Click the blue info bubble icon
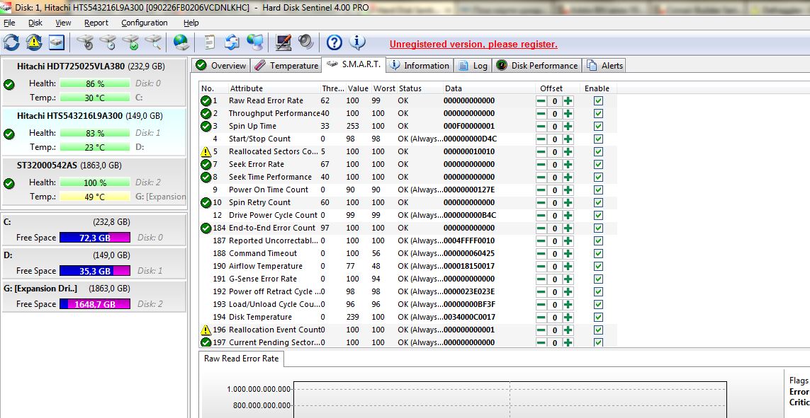This screenshot has width=810, height=418. coord(357,42)
